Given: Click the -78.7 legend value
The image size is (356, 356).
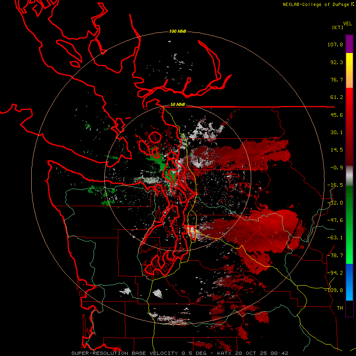Looking at the screenshot, I should tap(335, 256).
